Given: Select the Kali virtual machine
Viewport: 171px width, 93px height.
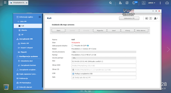Looking at the screenshot, I should click(x=28, y=26).
